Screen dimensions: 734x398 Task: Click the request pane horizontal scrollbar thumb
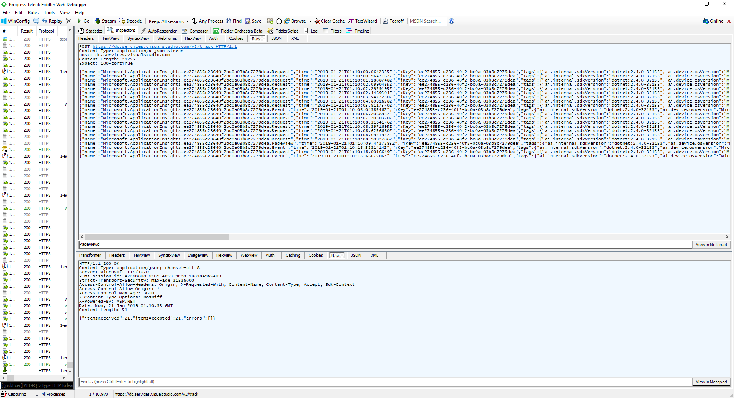(x=157, y=237)
